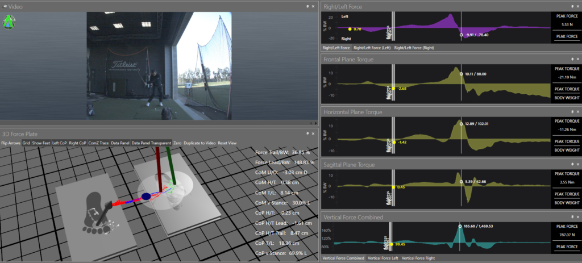582x263 pixels.
Task: Click the green arrow logo icon in Video panel
Action: pos(9,22)
